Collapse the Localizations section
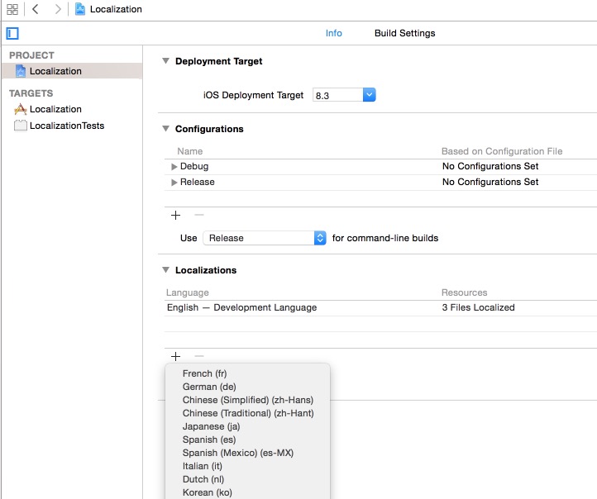 (x=165, y=269)
